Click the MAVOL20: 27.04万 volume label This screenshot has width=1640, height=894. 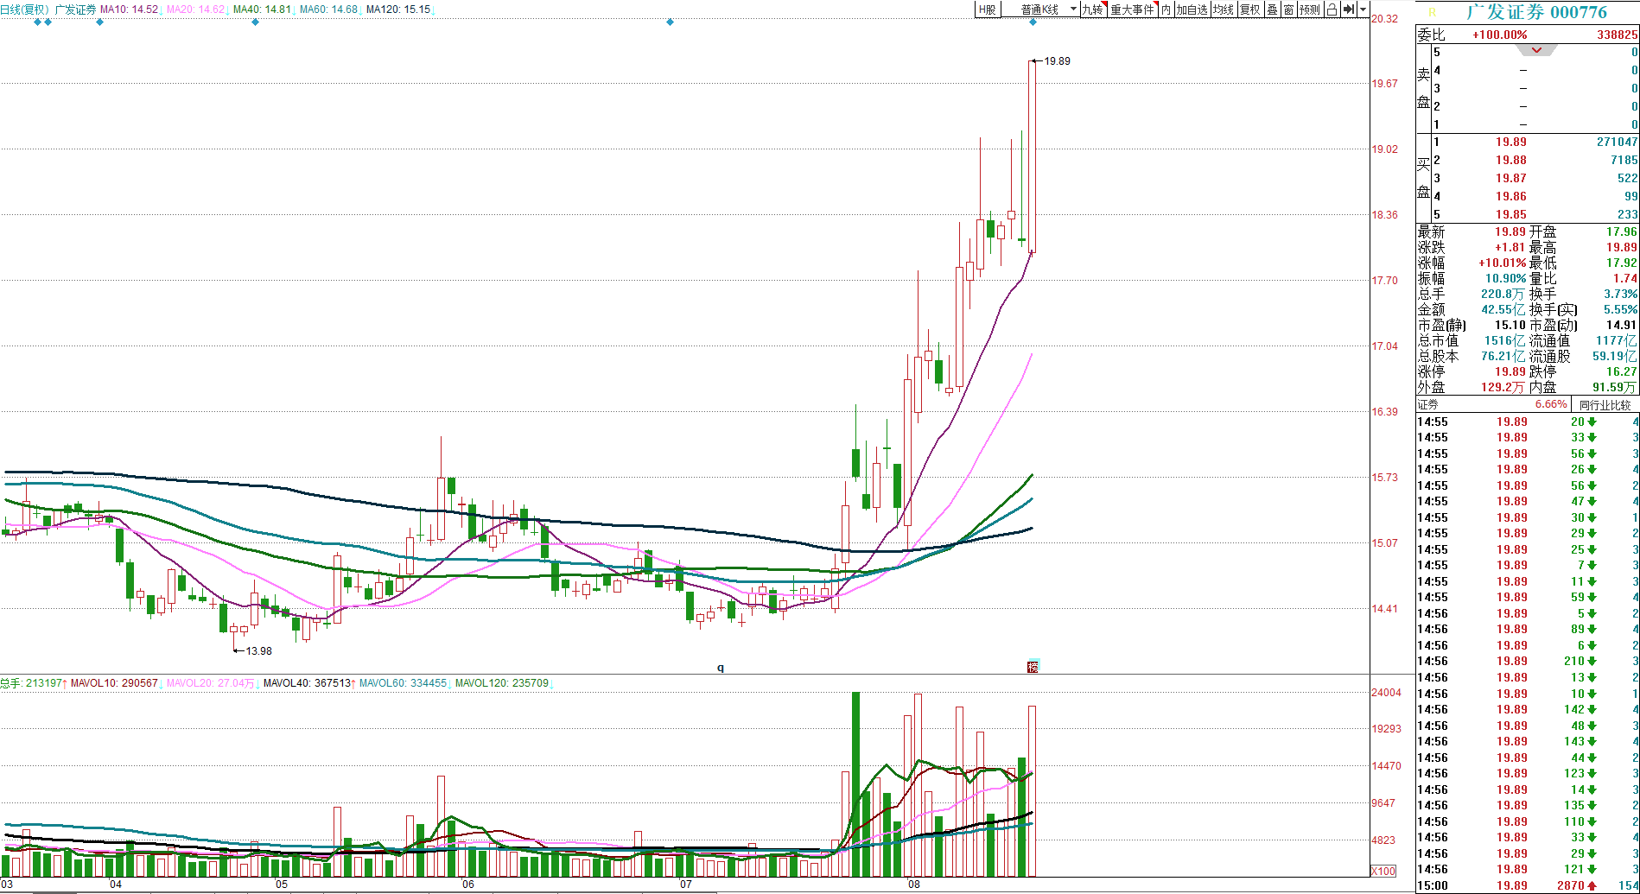coord(210,683)
